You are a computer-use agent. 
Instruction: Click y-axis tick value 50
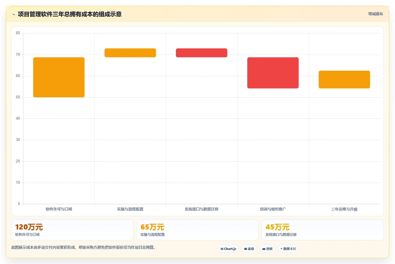18,97
